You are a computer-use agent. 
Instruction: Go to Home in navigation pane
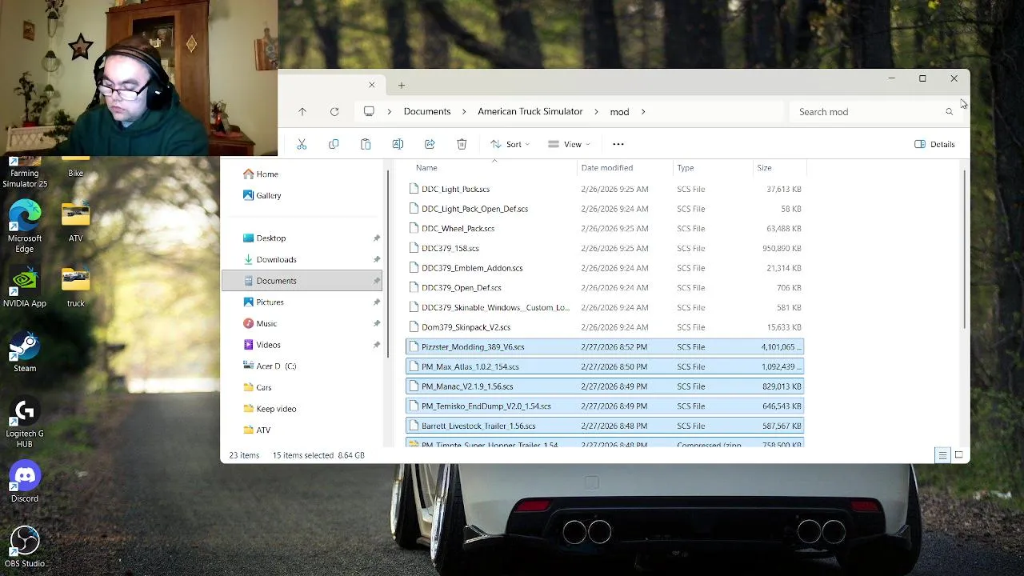(x=261, y=174)
